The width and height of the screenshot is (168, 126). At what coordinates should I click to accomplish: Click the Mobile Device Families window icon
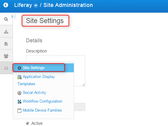click(19, 110)
